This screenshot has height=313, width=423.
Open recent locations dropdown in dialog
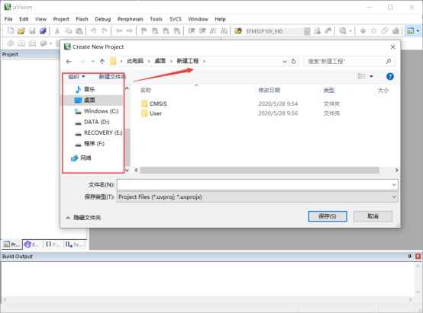point(92,62)
